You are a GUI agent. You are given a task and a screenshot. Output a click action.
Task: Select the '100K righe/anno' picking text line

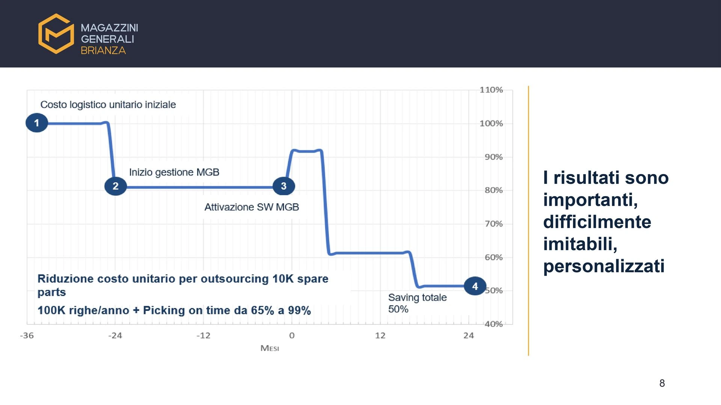tap(174, 310)
